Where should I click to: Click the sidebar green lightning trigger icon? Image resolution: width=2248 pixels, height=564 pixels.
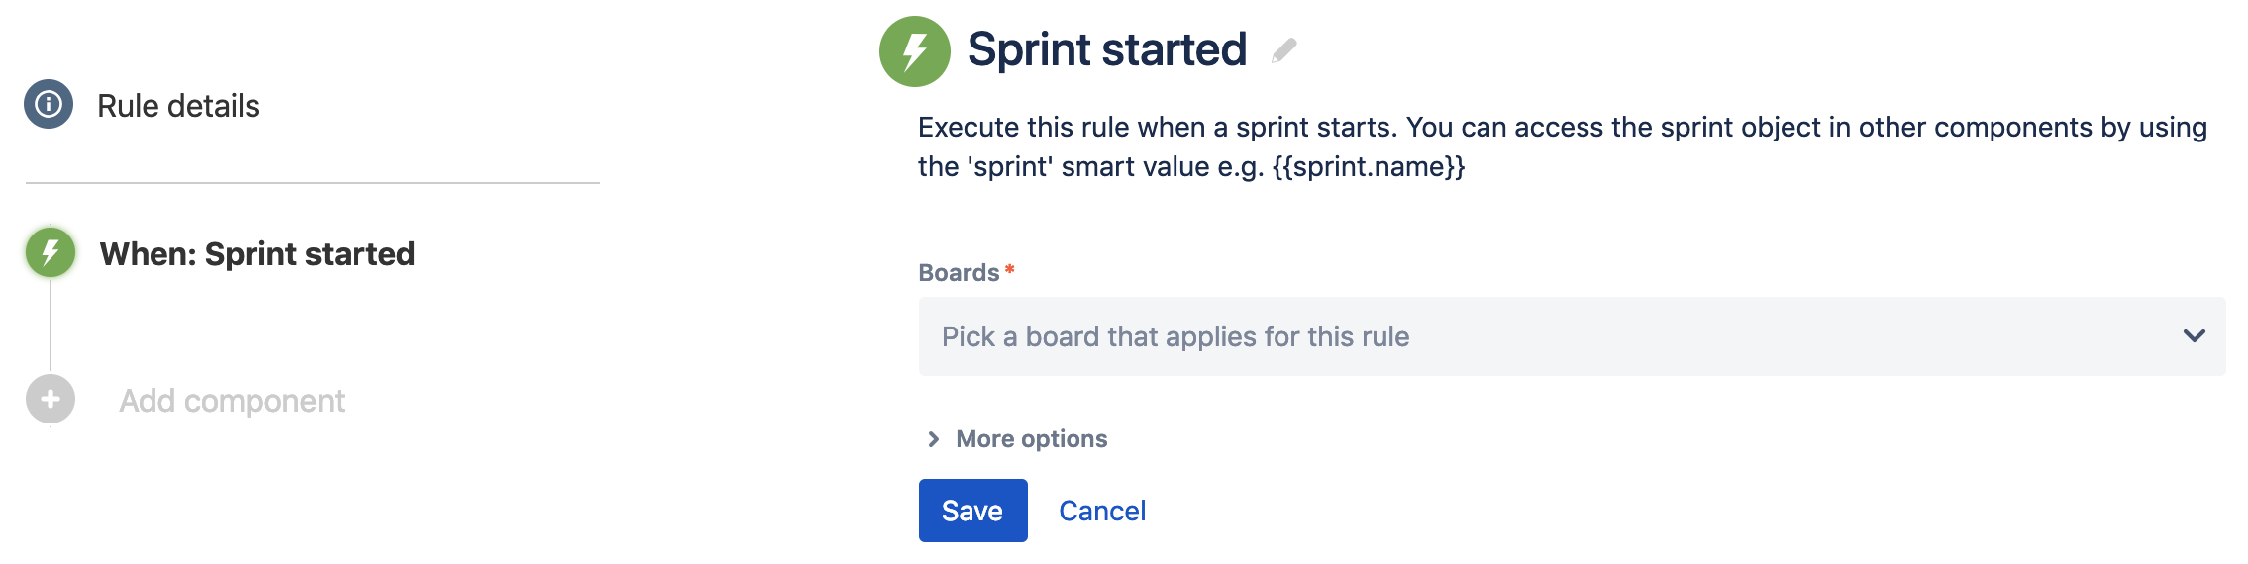pyautogui.click(x=51, y=252)
